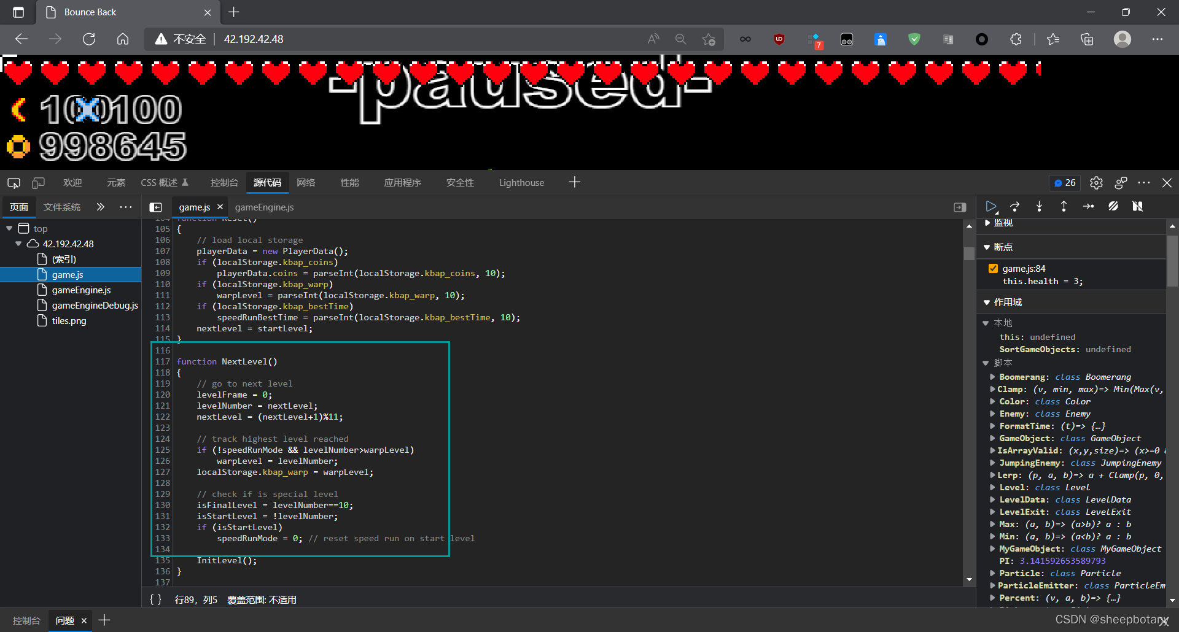This screenshot has height=632, width=1179.
Task: Close the game.js editor tab
Action: (x=220, y=207)
